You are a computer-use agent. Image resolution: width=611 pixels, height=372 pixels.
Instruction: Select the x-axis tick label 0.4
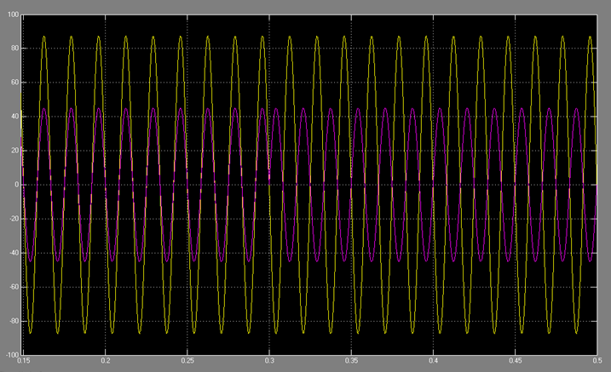pos(433,361)
